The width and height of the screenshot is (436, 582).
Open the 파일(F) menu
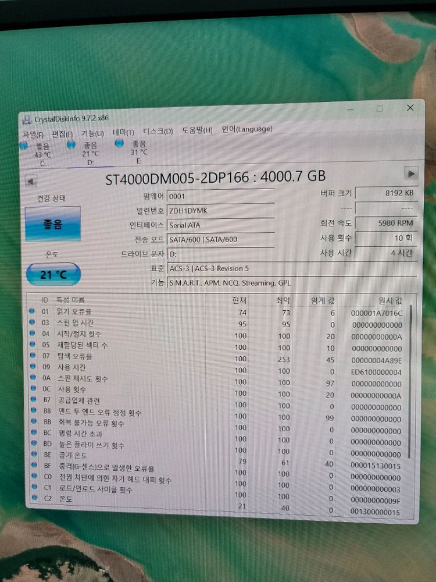pos(33,135)
